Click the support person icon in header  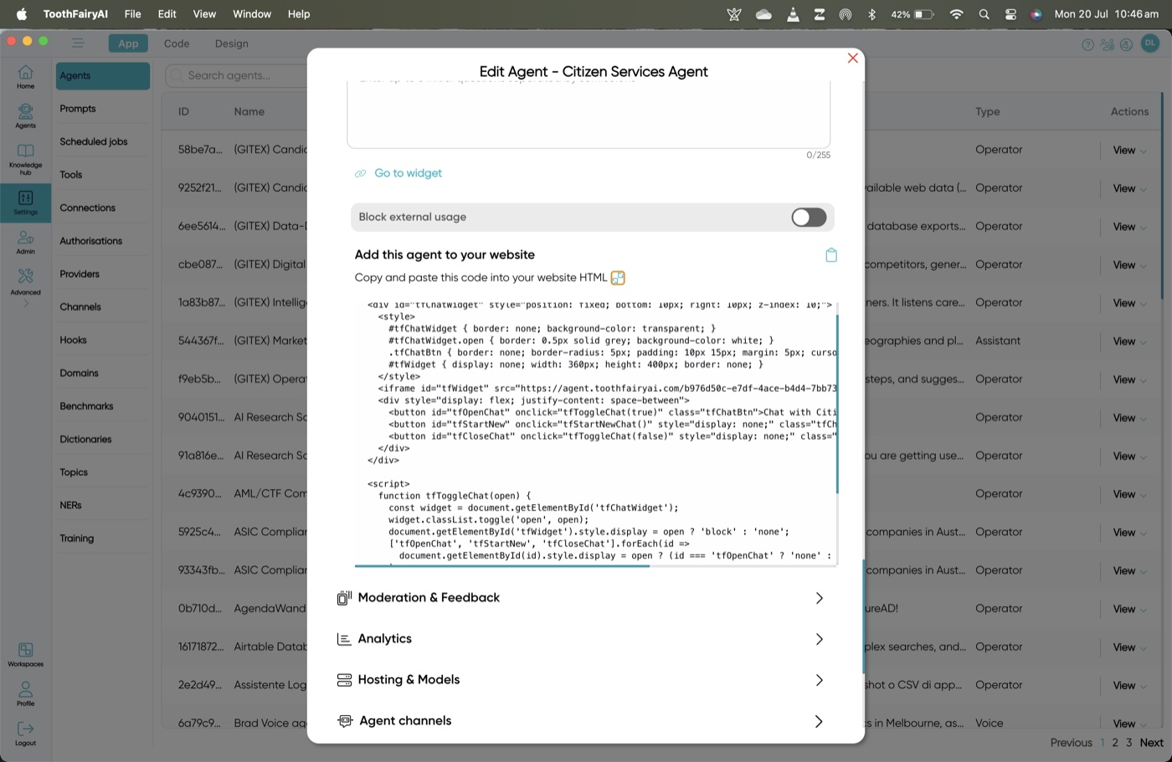[x=1126, y=44]
